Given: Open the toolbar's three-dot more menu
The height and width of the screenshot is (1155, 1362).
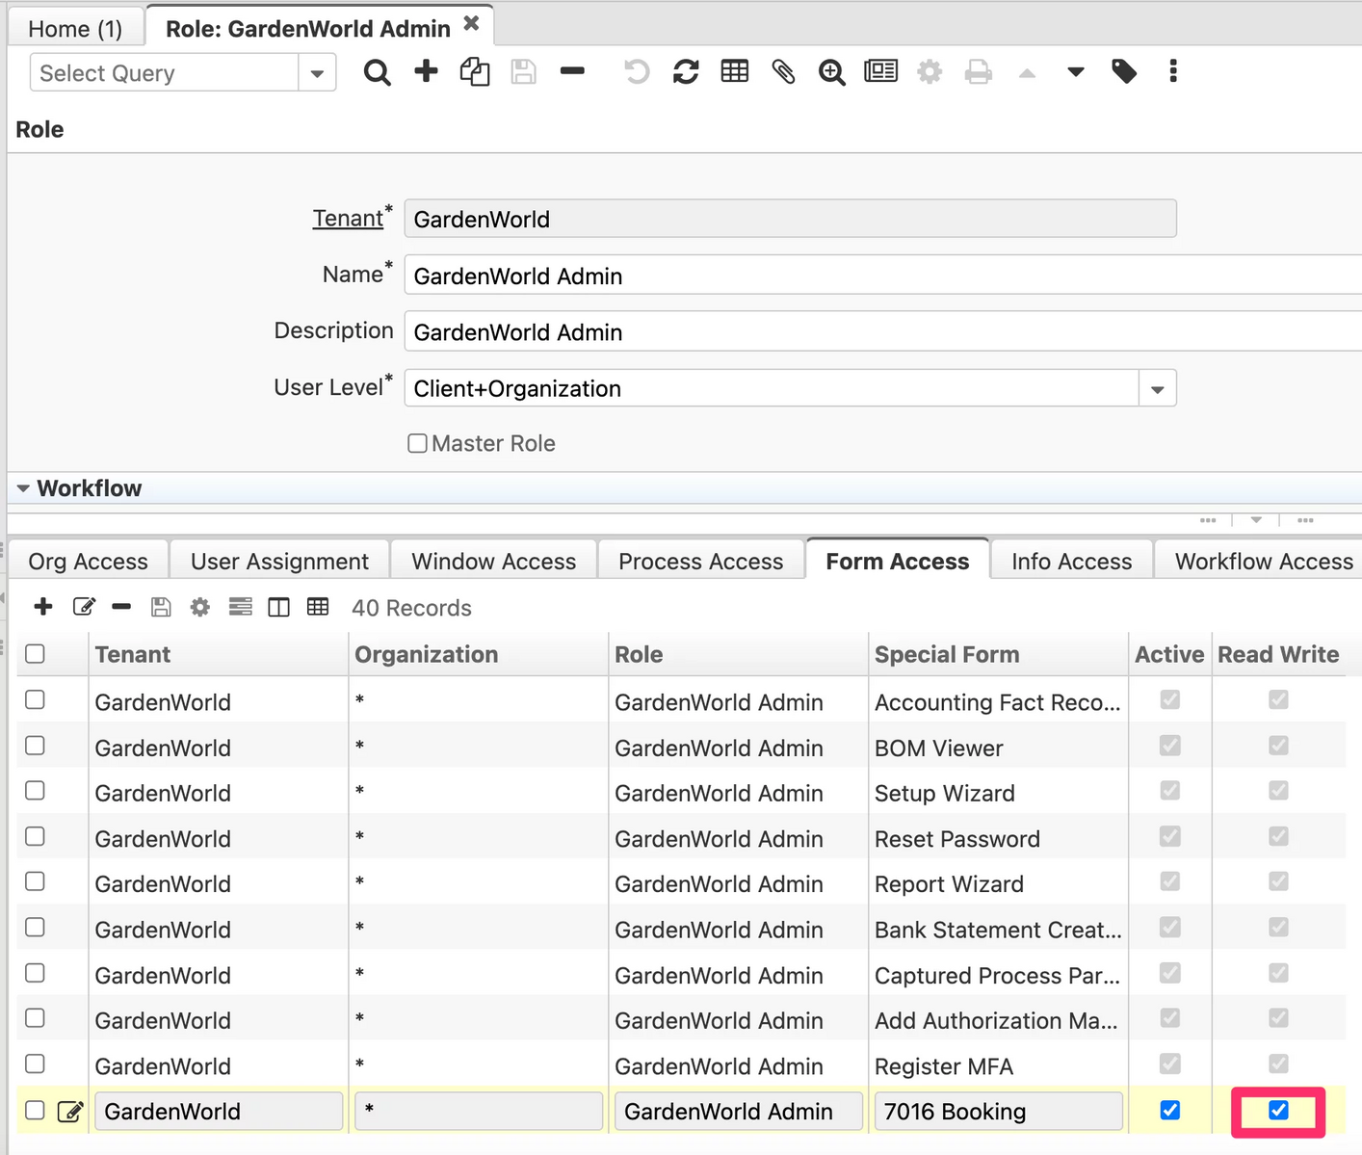Looking at the screenshot, I should 1172,71.
